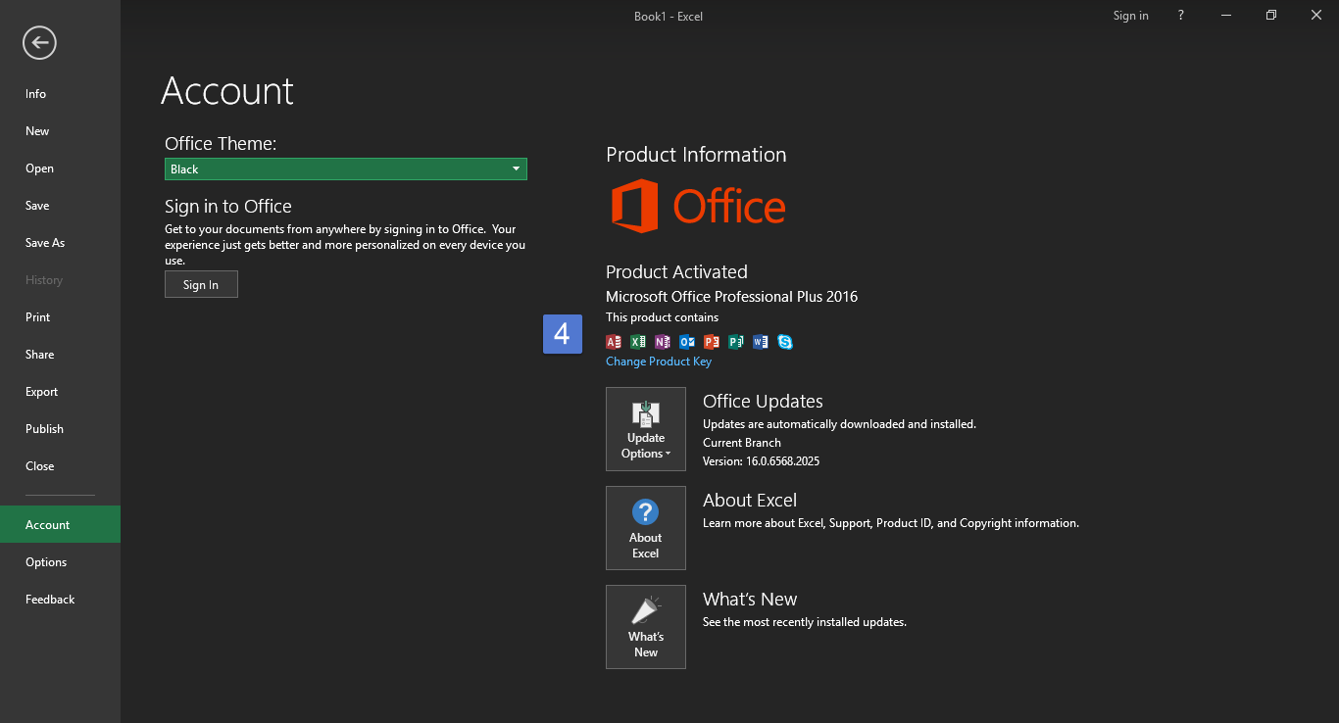Open the Info page

click(60, 94)
